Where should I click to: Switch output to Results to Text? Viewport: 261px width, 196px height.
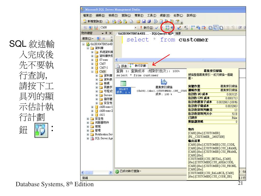point(210,28)
